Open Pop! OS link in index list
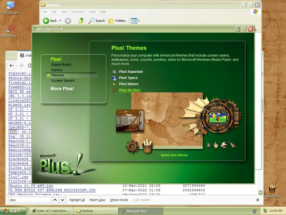286x215 pixels. tap(20, 136)
